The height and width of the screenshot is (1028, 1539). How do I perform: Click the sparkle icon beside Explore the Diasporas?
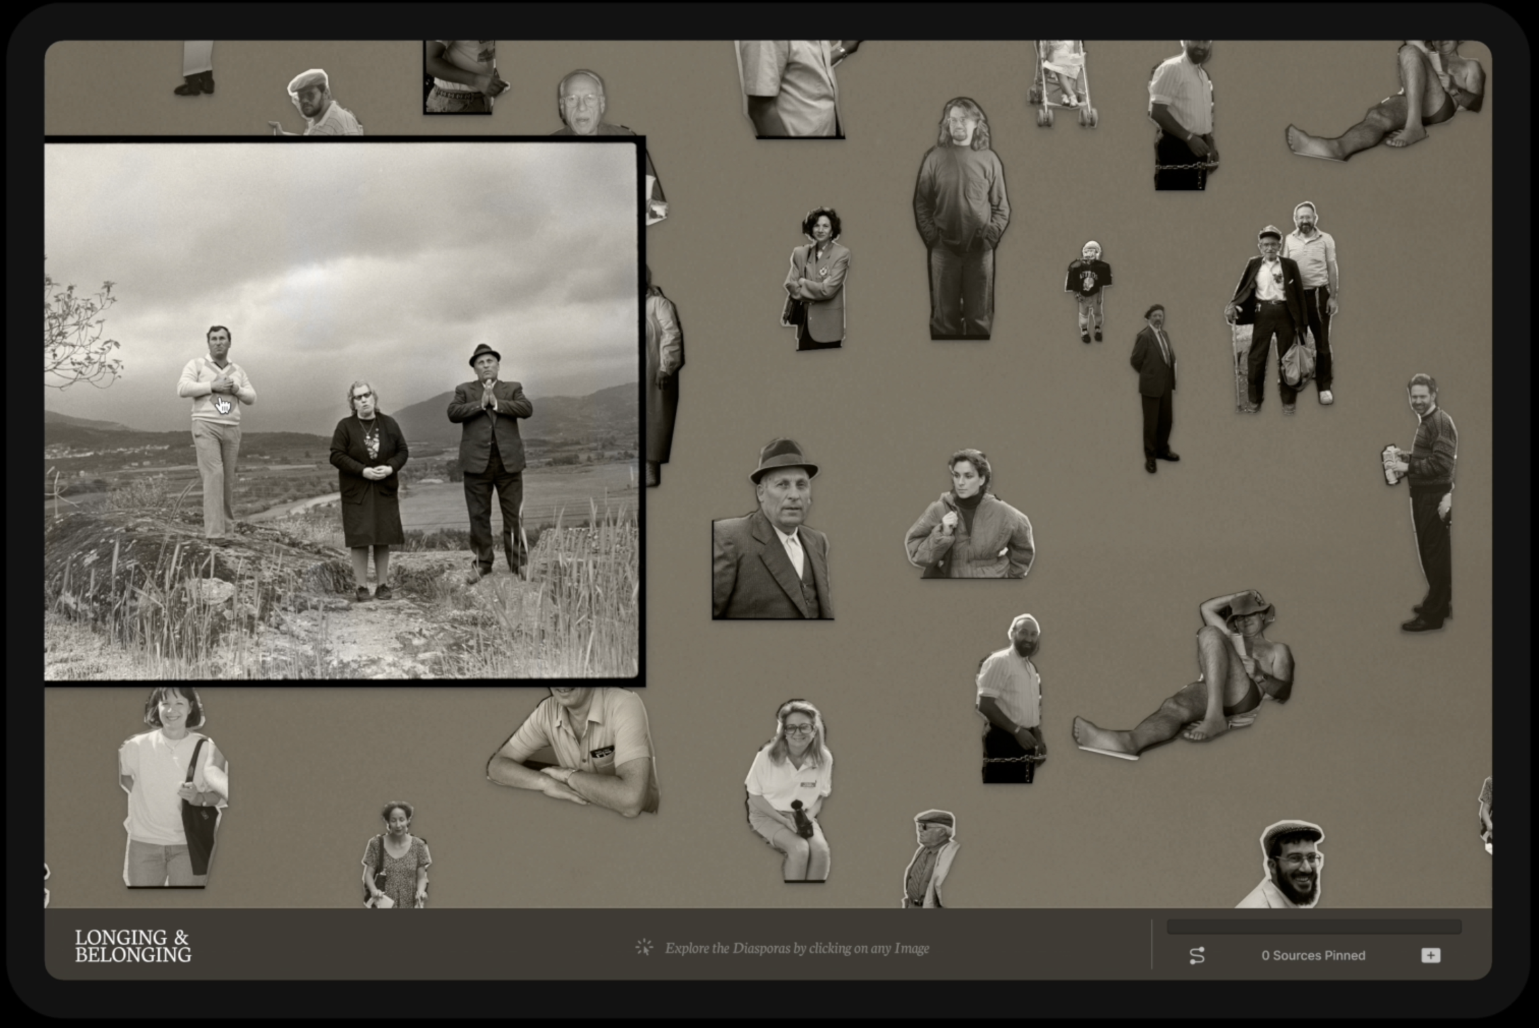(643, 947)
